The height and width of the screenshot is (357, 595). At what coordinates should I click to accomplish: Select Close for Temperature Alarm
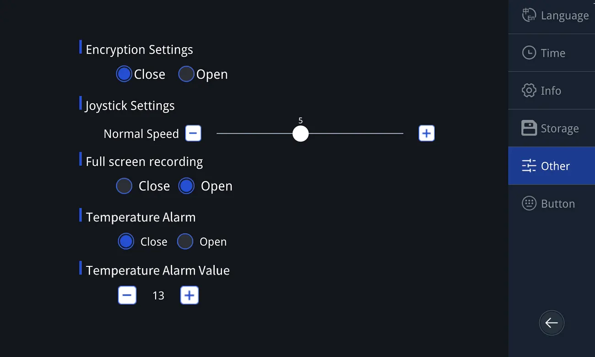point(126,242)
